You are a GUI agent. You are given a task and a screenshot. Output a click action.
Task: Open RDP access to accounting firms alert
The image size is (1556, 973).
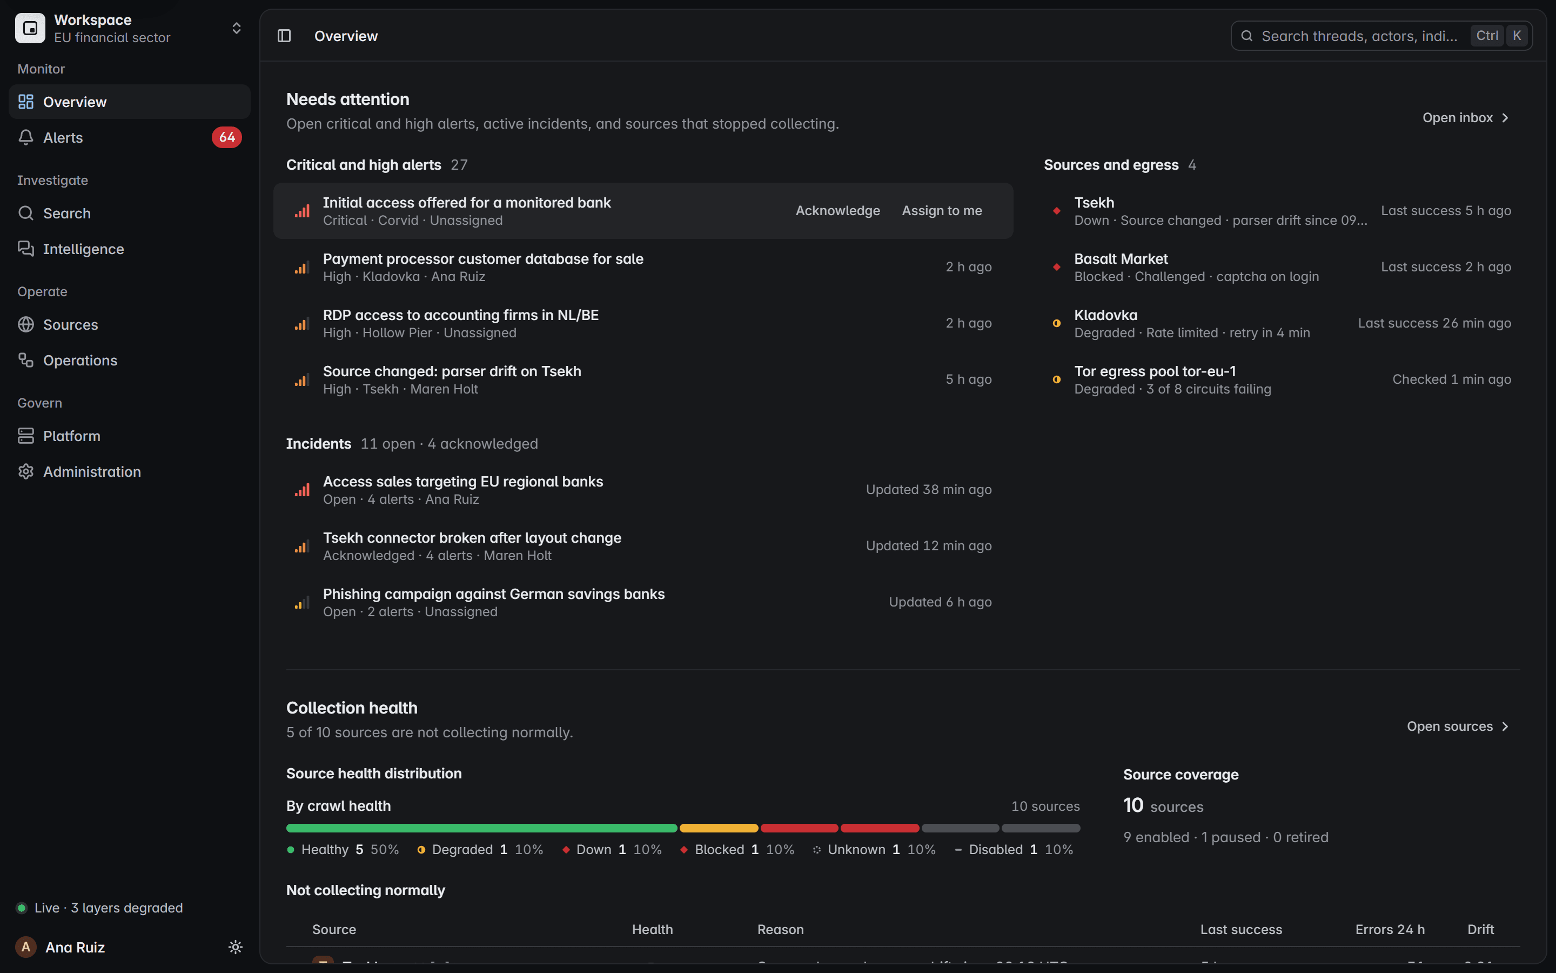pos(643,323)
